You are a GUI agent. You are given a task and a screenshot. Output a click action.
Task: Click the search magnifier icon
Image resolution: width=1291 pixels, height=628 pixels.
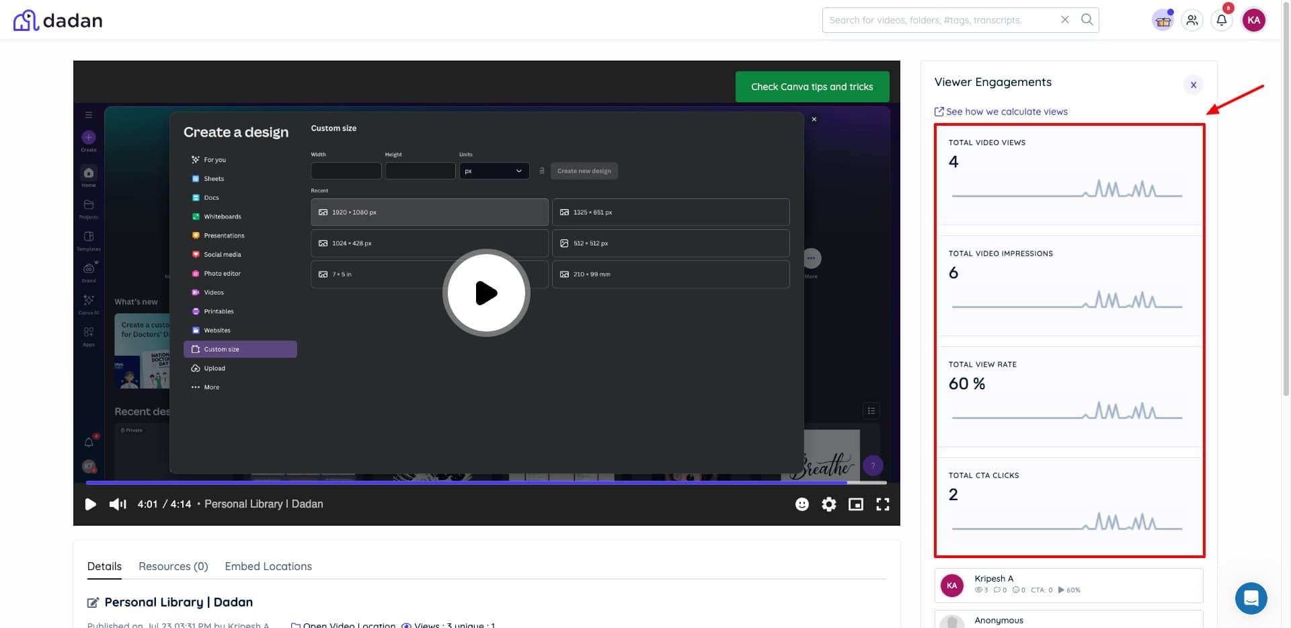[1087, 19]
